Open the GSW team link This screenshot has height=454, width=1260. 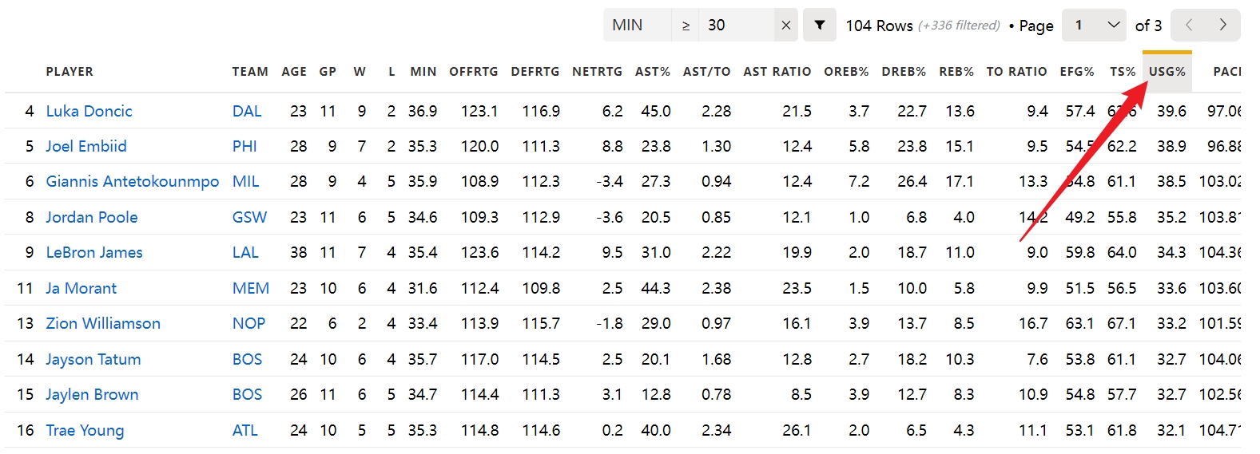coord(249,217)
